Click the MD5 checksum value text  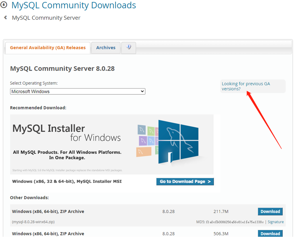pos(235,222)
